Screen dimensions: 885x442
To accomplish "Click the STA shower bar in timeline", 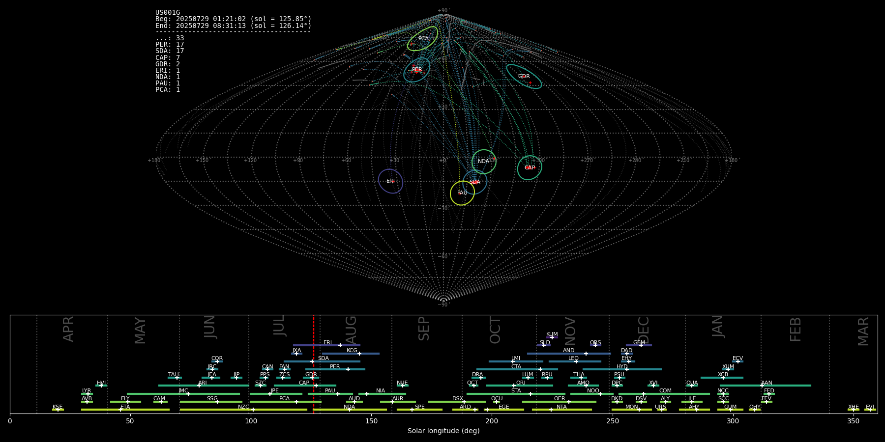I will (516, 393).
